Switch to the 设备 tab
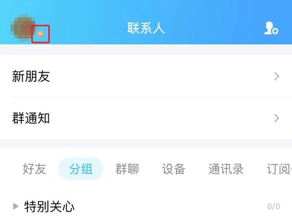The height and width of the screenshot is (219, 292). point(173,169)
